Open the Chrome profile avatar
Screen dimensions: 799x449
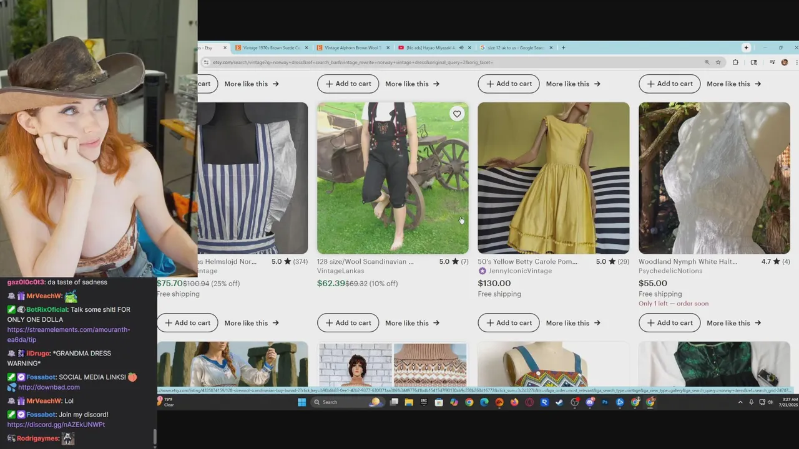(785, 62)
